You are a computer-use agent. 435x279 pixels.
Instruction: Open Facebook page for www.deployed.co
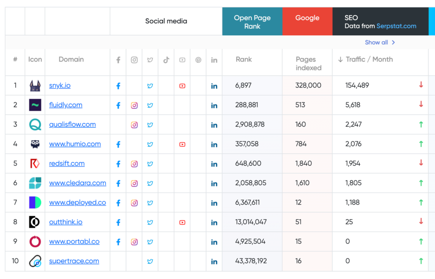(118, 203)
